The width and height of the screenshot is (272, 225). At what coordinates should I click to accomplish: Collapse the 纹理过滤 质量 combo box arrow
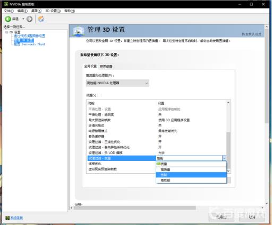click(x=224, y=158)
